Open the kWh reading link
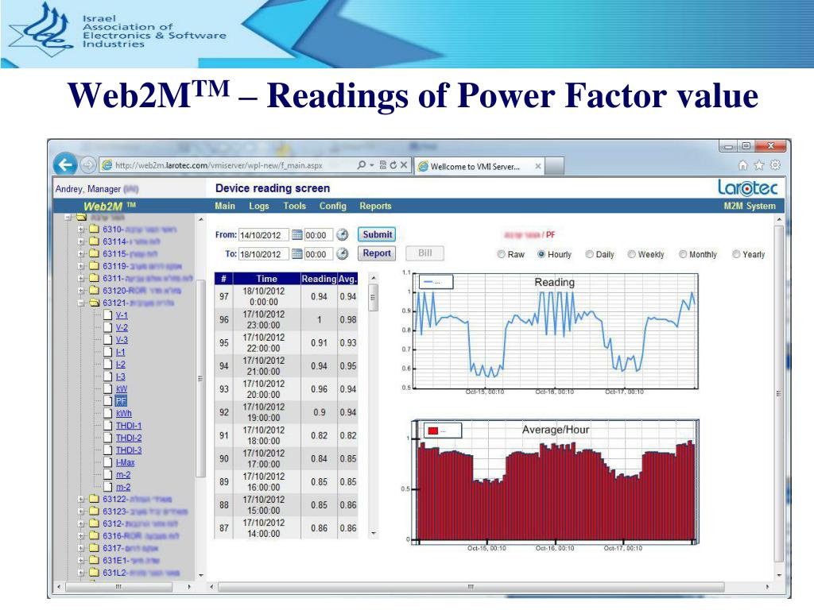 (123, 413)
